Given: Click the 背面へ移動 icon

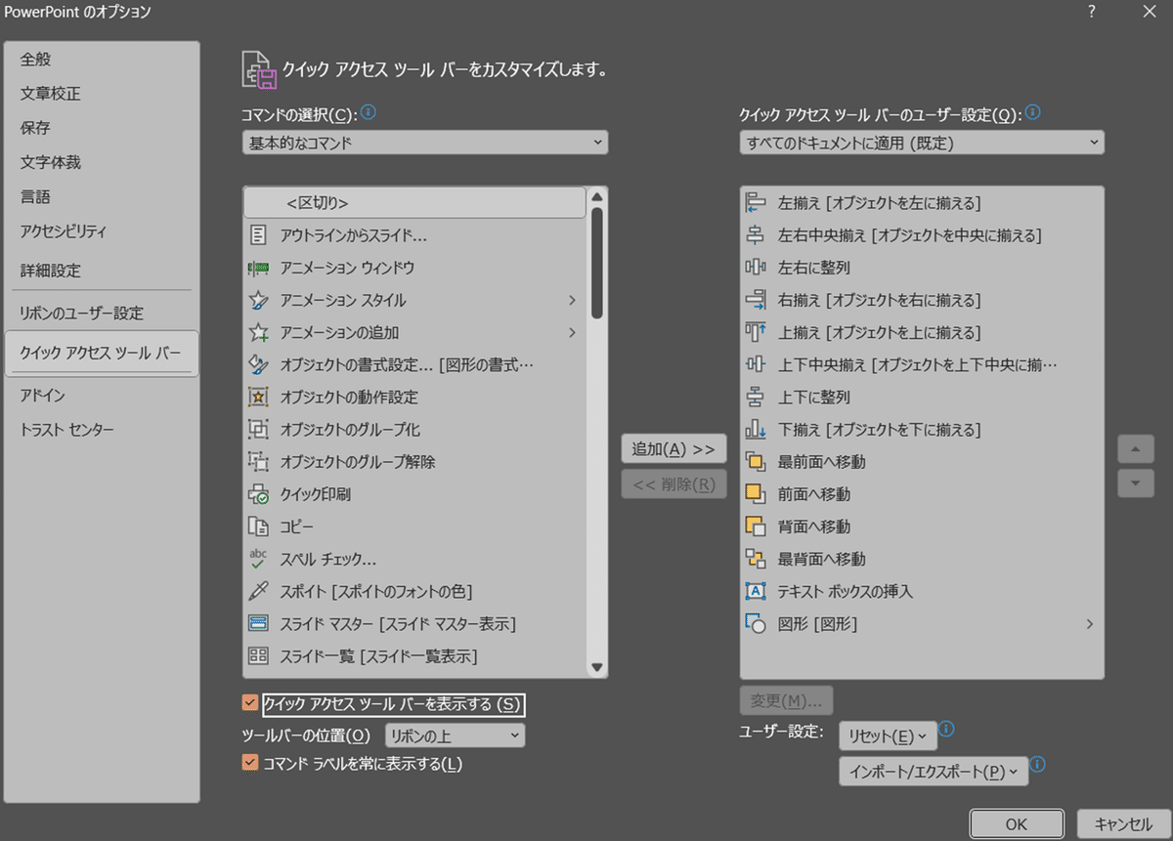Looking at the screenshot, I should coord(756,526).
